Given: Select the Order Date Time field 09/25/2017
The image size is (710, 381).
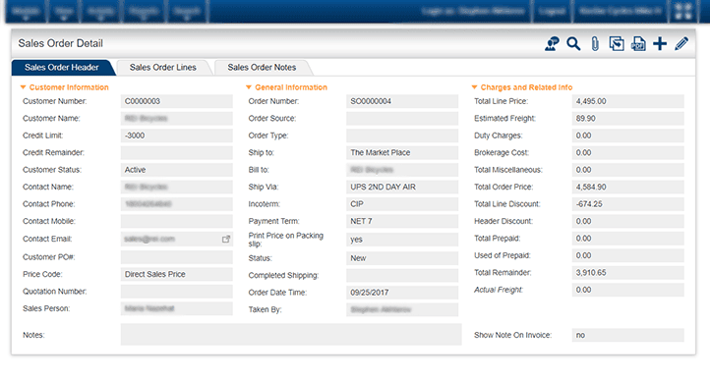Looking at the screenshot, I should [x=402, y=293].
